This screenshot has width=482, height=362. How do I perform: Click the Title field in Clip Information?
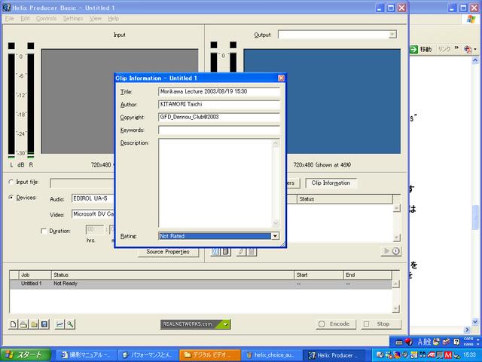coord(219,92)
